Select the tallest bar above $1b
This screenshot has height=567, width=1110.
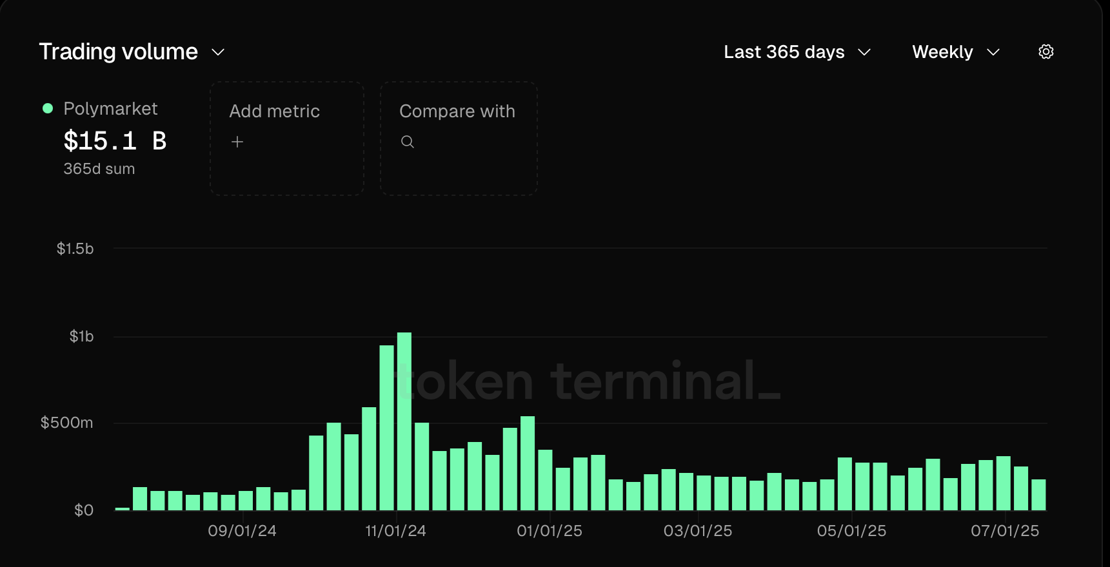(x=404, y=421)
